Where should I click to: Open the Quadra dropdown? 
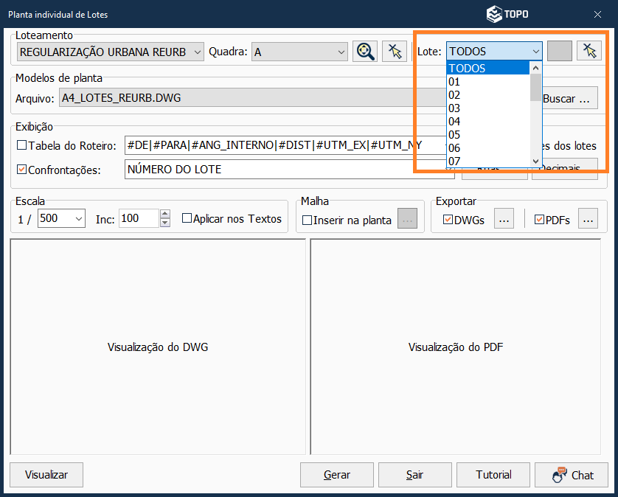pos(341,52)
